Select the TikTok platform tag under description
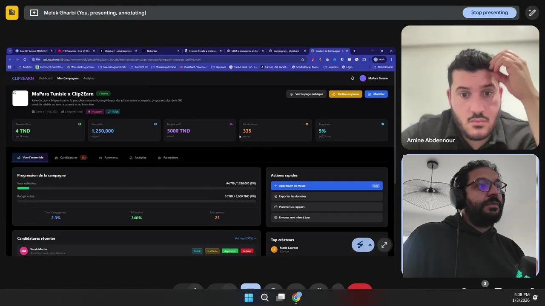Screen dimensions: 545x306 click(113, 111)
